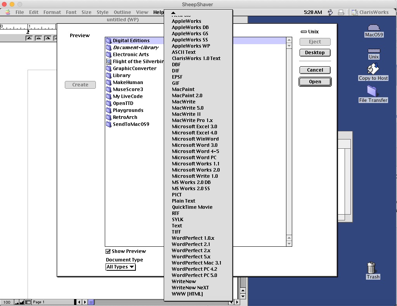Click the Copy to Host desktop icon
The image size is (397, 306).
click(373, 69)
